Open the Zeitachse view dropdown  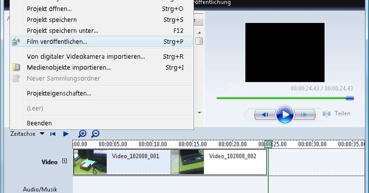(x=42, y=133)
